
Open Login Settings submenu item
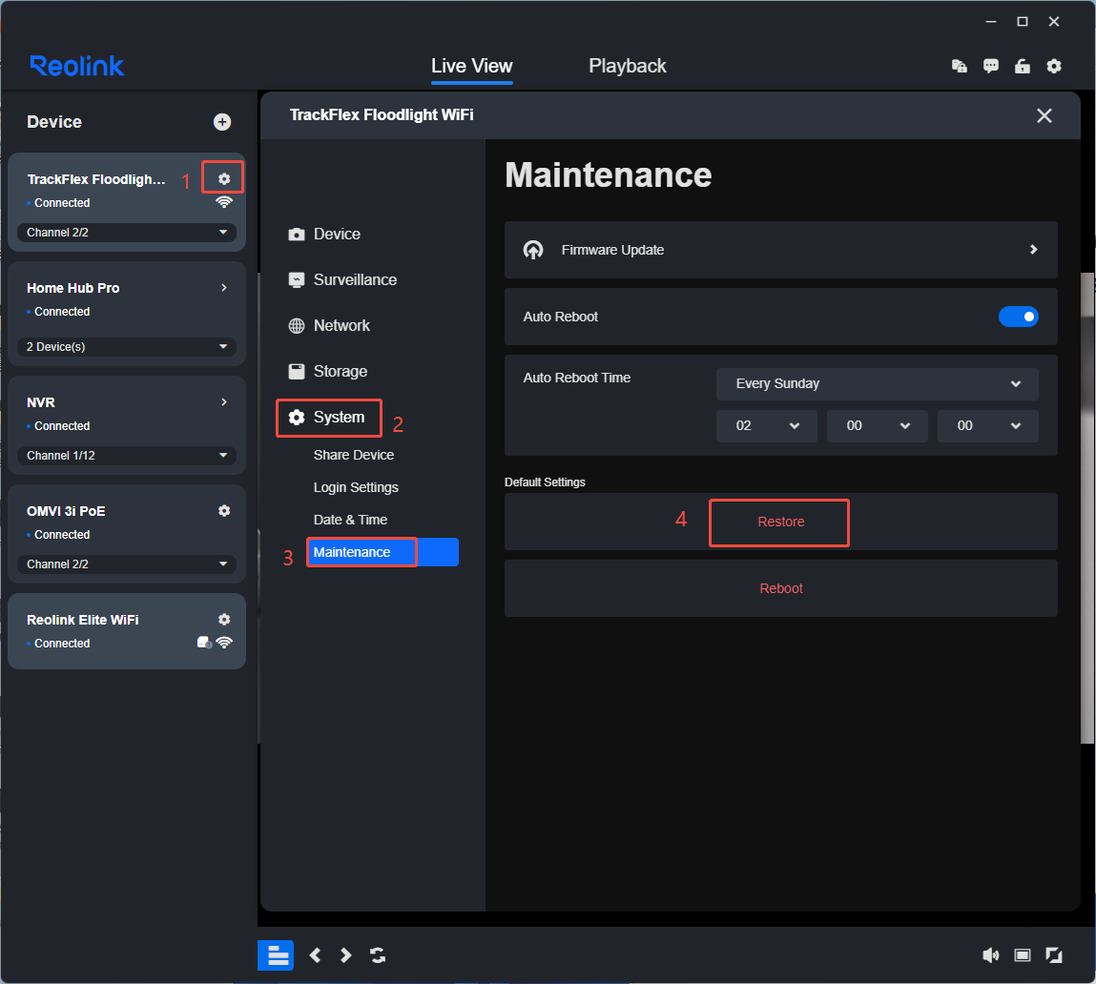point(356,487)
